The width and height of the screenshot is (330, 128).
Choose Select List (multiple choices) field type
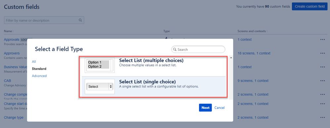154,65
